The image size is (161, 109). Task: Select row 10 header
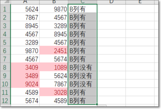click(x=5, y=84)
